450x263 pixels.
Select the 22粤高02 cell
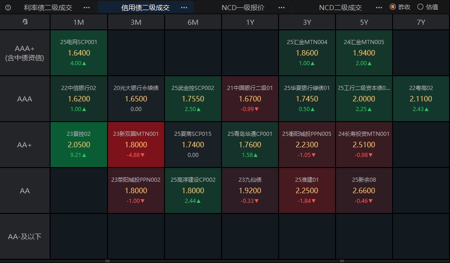pyautogui.click(x=421, y=99)
